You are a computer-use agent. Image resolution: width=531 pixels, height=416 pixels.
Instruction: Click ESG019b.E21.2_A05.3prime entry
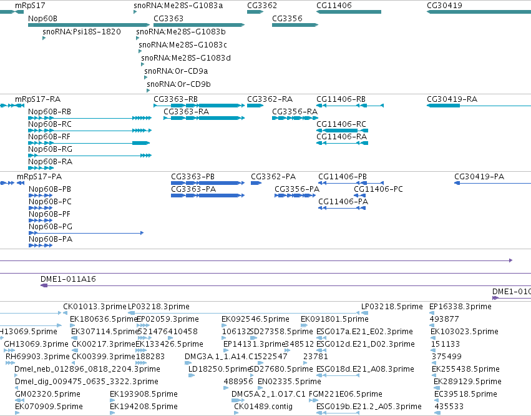tap(369, 407)
